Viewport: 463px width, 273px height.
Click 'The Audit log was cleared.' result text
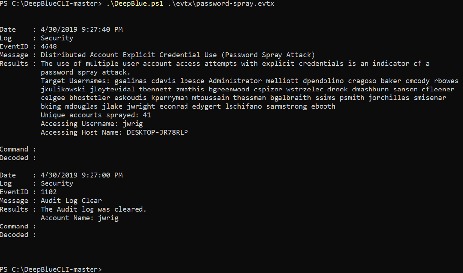(93, 209)
